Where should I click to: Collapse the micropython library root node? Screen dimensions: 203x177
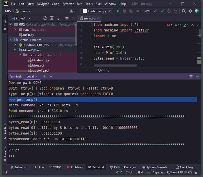click(20, 55)
